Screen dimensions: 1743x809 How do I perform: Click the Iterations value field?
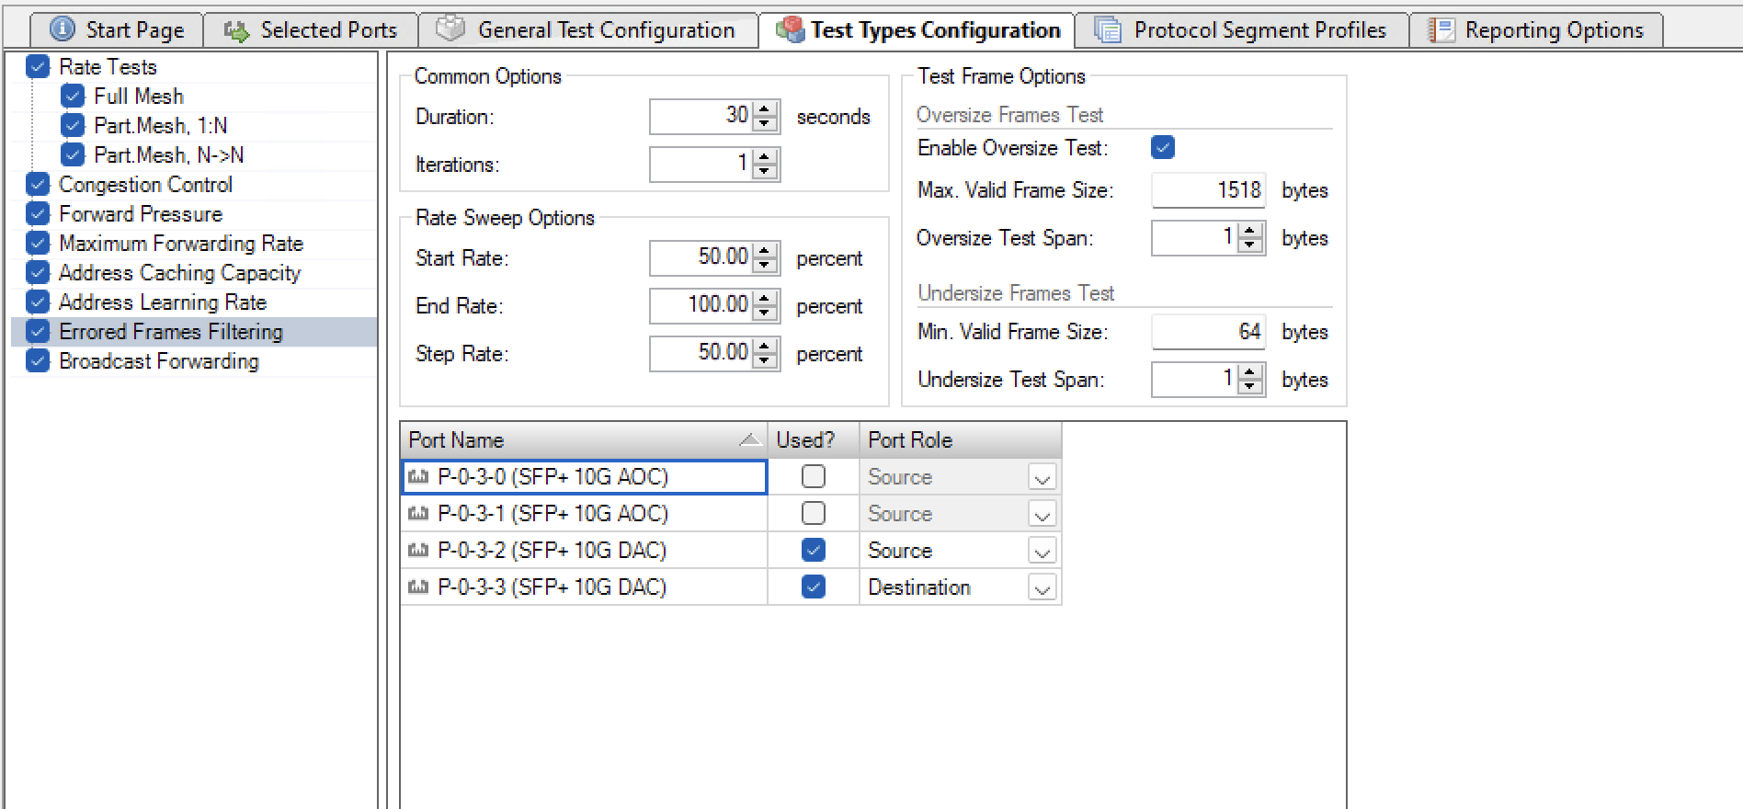tap(701, 165)
